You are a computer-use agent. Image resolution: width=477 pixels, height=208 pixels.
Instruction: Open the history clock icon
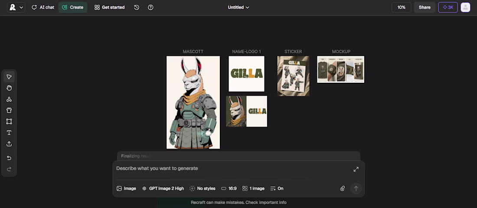[x=137, y=7]
